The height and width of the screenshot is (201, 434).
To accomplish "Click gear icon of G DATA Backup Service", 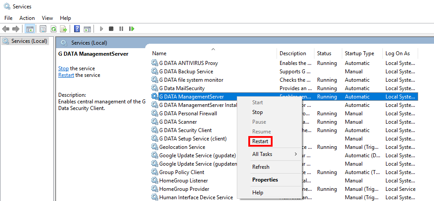I will [154, 72].
